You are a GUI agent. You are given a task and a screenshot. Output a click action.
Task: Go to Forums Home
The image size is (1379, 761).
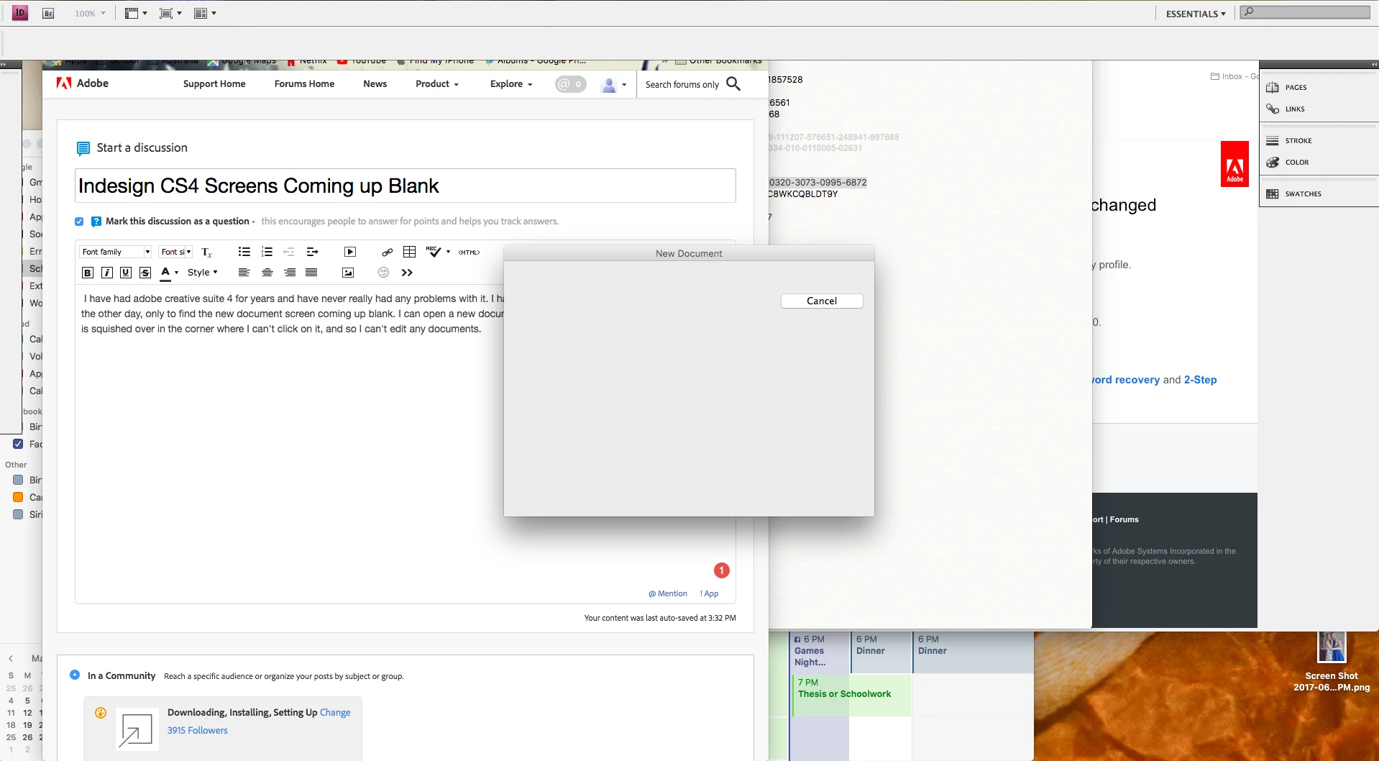pos(304,83)
